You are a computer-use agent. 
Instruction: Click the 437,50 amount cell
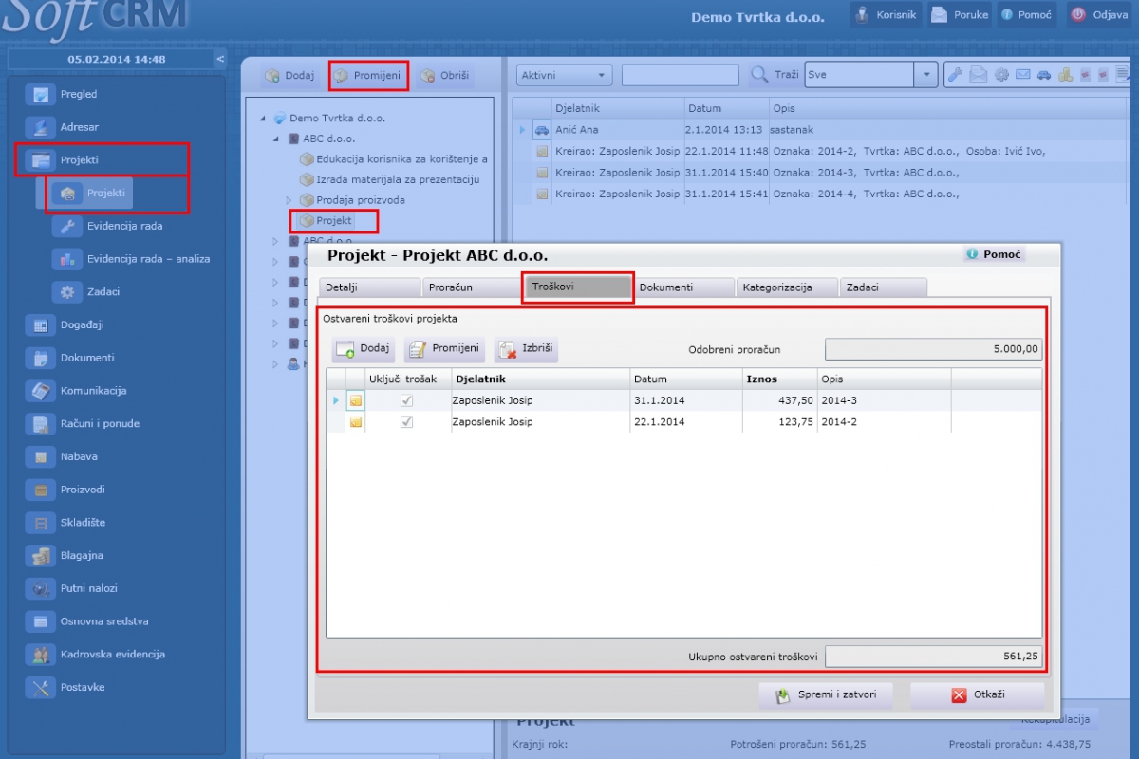pos(779,400)
